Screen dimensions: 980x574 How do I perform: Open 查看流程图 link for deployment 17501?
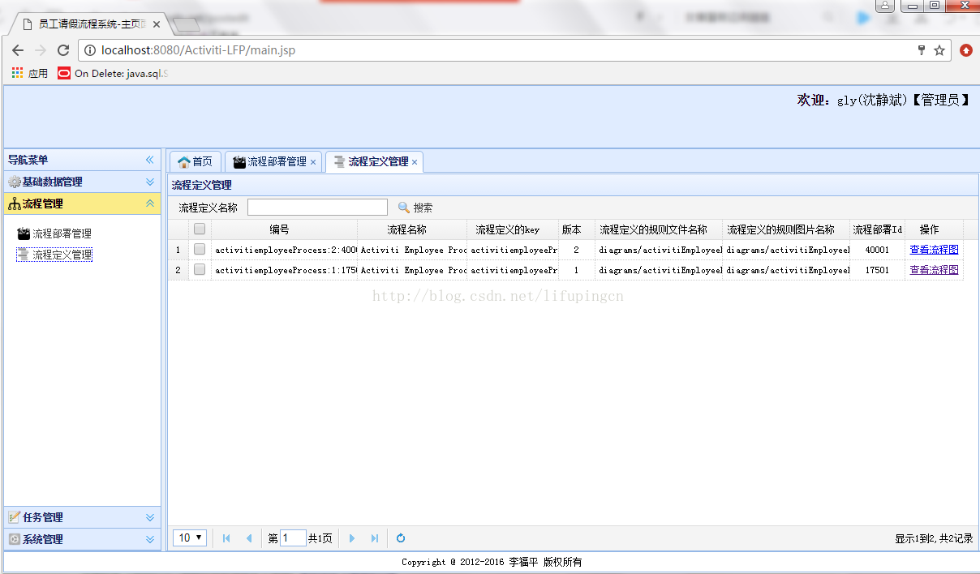(x=934, y=270)
